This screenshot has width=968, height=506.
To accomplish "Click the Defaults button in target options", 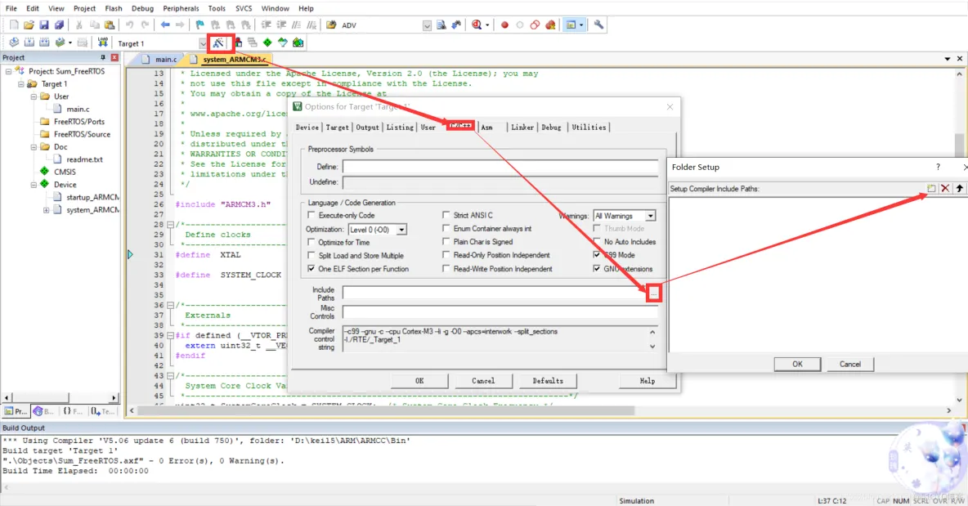I will click(x=548, y=381).
